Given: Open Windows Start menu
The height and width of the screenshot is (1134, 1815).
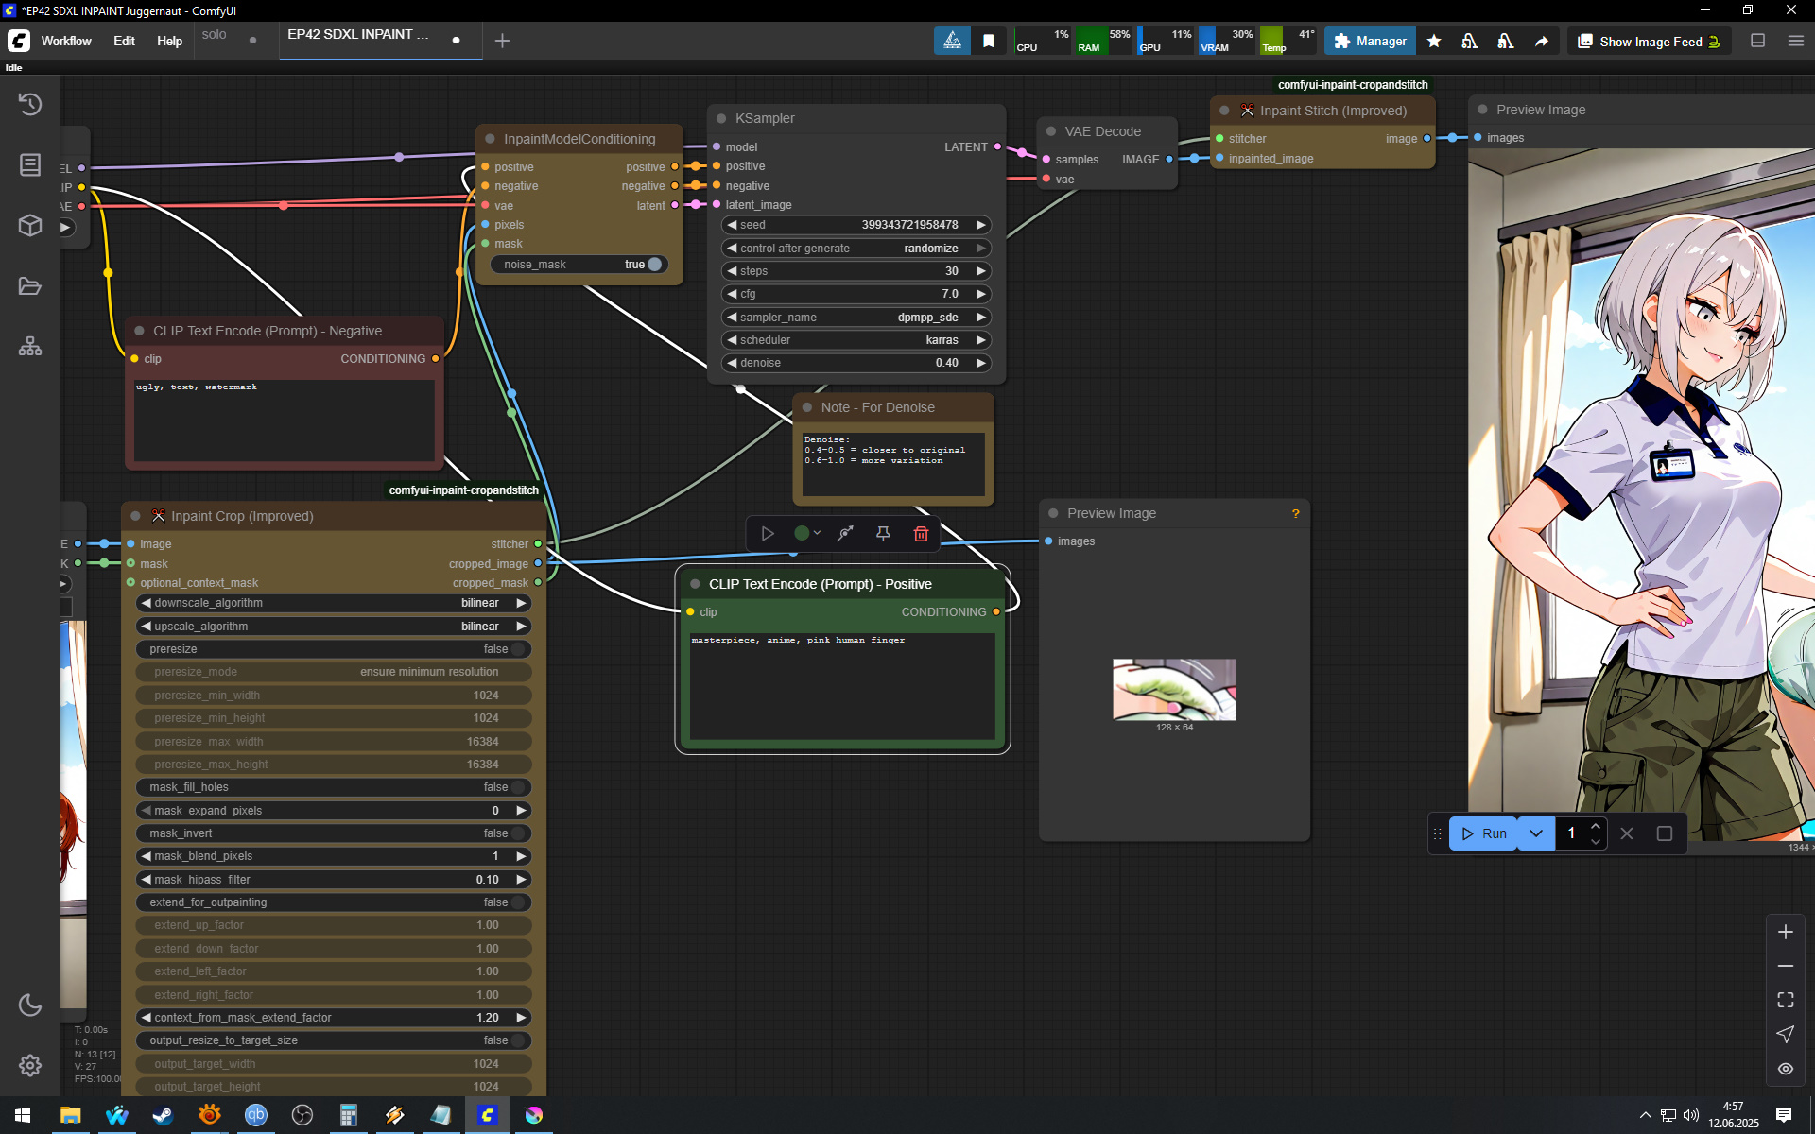Looking at the screenshot, I should (x=23, y=1115).
